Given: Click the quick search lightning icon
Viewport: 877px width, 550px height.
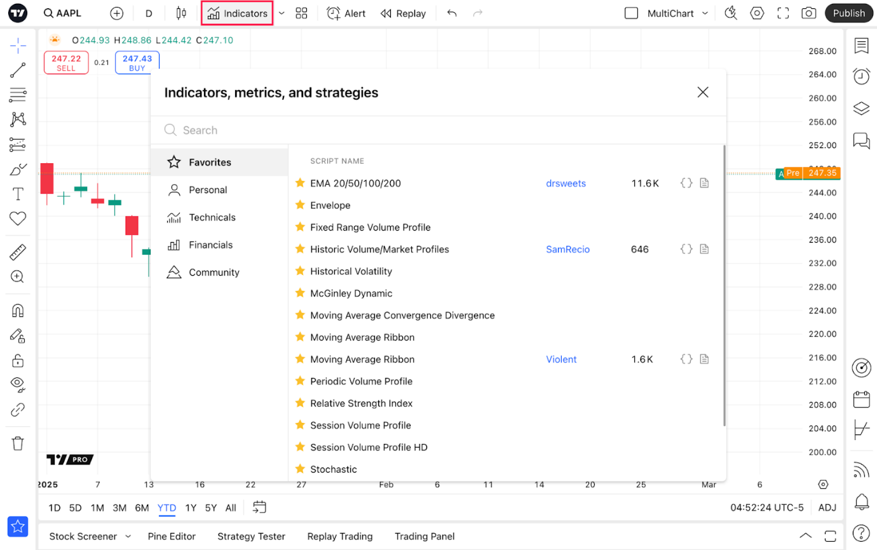Looking at the screenshot, I should point(731,13).
